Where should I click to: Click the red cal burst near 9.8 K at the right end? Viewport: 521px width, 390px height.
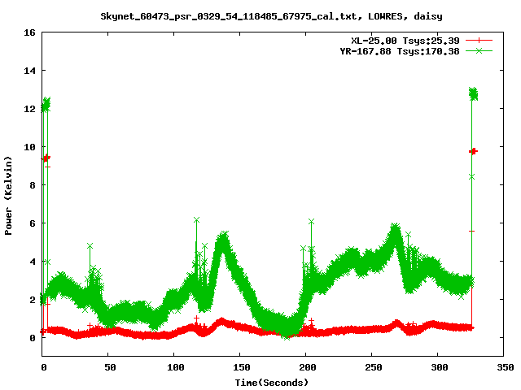[473, 151]
